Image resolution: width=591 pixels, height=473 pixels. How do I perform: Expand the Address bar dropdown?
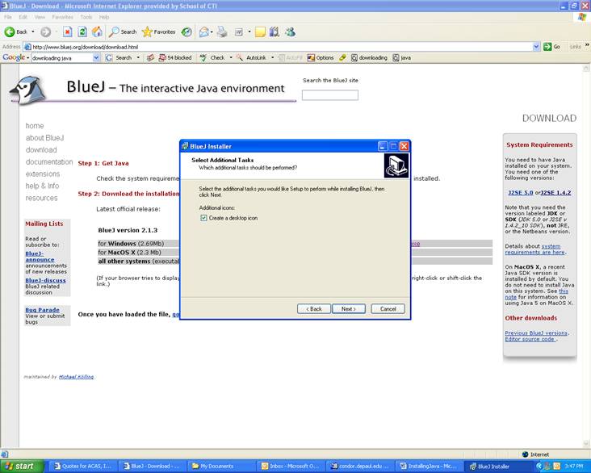point(536,47)
